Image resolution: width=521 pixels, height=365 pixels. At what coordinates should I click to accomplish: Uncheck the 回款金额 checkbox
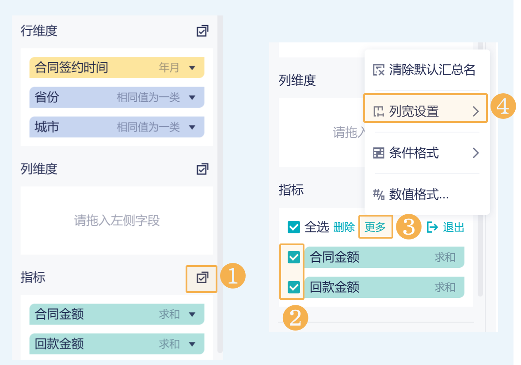pyautogui.click(x=293, y=287)
